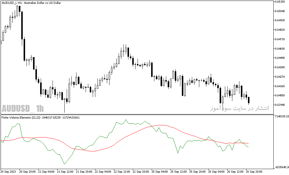Click the 0.64600 price level on axis
289x175 pixels.
click(x=280, y=48)
